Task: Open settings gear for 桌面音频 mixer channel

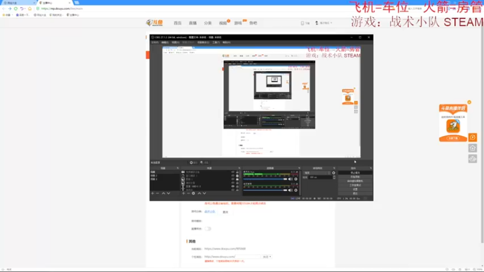Action: coord(296,190)
